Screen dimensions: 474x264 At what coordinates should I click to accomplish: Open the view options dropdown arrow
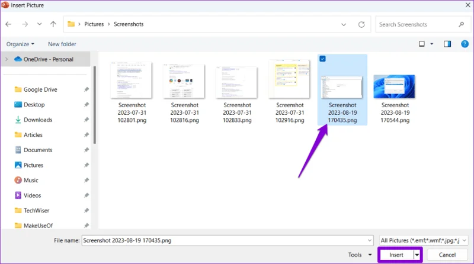432,44
